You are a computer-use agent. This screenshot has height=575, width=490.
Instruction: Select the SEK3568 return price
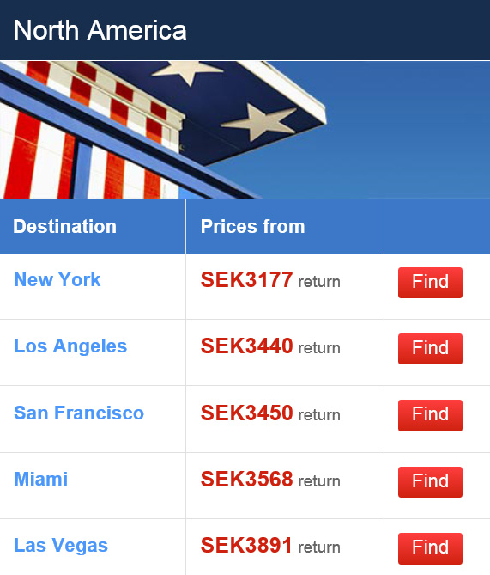pyautogui.click(x=270, y=480)
